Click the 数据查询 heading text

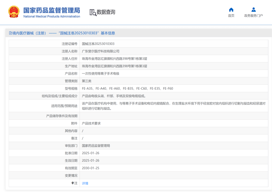coord(106,12)
